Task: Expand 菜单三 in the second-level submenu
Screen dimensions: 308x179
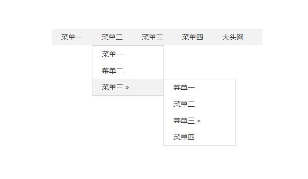Action: click(199, 121)
